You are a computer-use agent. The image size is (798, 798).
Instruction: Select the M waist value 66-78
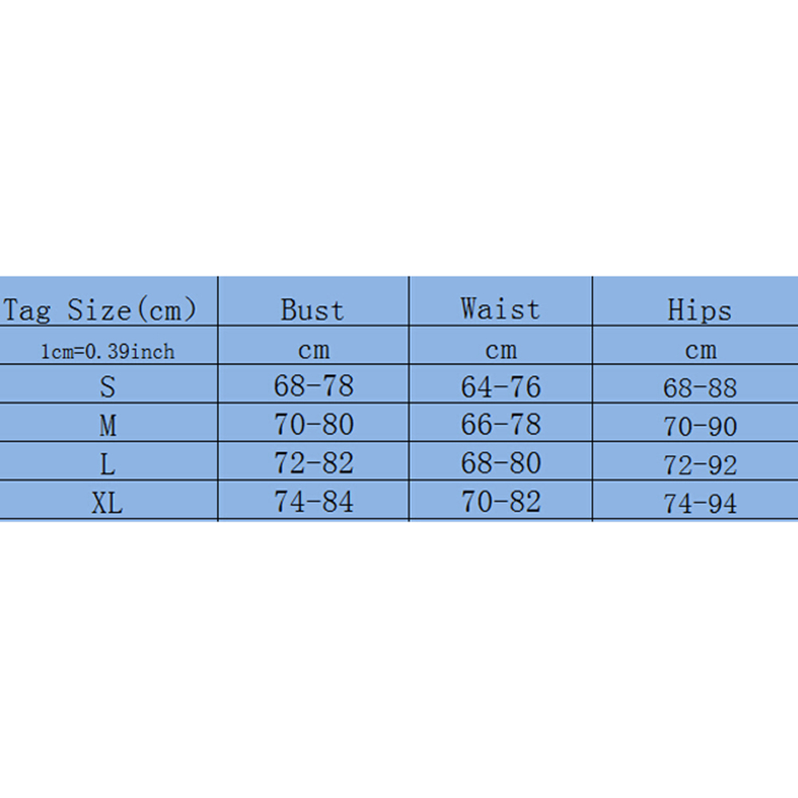pos(500,424)
